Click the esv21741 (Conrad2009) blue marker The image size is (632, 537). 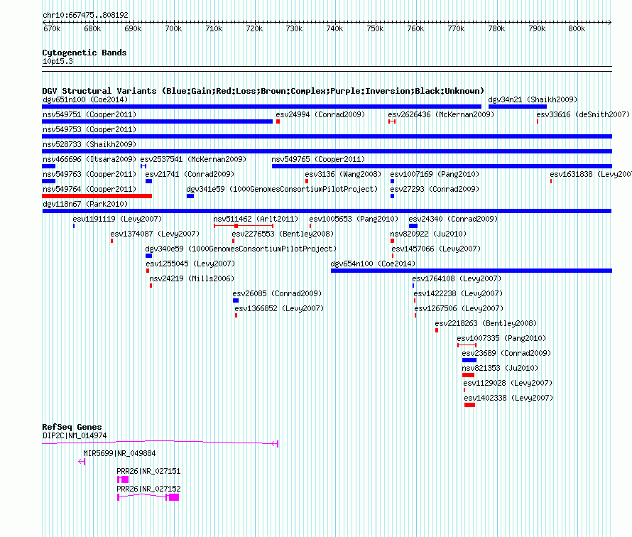pyautogui.click(x=148, y=181)
